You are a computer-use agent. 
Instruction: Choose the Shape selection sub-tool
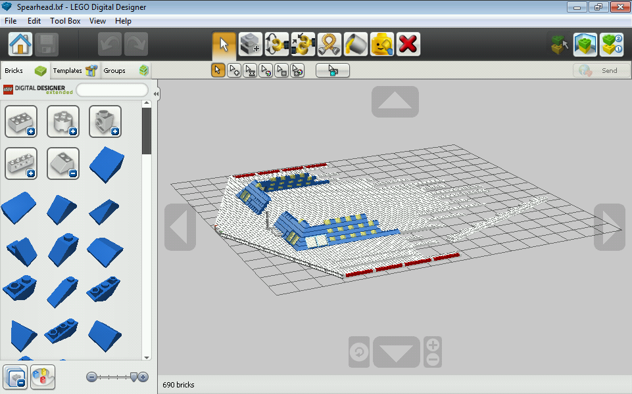[x=281, y=70]
